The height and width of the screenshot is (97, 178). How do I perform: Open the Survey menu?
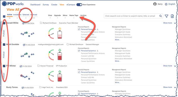pyautogui.click(x=46, y=5)
